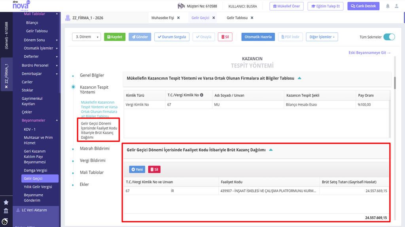Click the Müşteri No handshake icon
The width and height of the screenshot is (405, 227).
click(x=181, y=6)
